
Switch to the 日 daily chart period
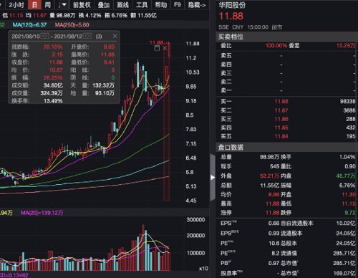click(34, 5)
